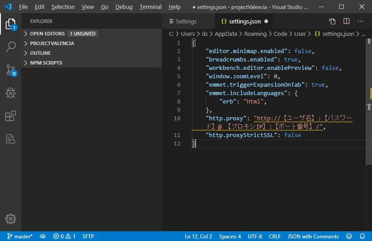Open the editor More Actions ellipsis
The width and height of the screenshot is (372, 241).
(360, 21)
